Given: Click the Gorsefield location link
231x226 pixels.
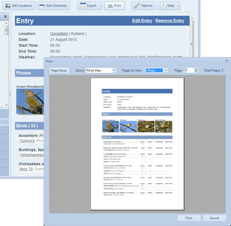Looking at the screenshot, I should (x=59, y=34).
